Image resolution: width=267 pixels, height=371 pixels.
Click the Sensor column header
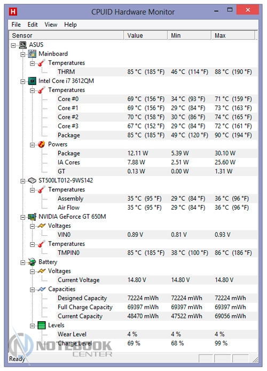click(66, 35)
